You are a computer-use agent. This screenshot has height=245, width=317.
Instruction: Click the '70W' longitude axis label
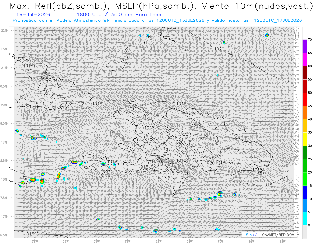tap(220, 241)
